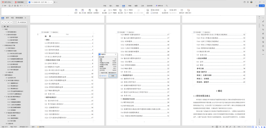Click the 题注 (caption) icon in ribbon
Viewport: 266px width, 128px height.
[148, 11]
